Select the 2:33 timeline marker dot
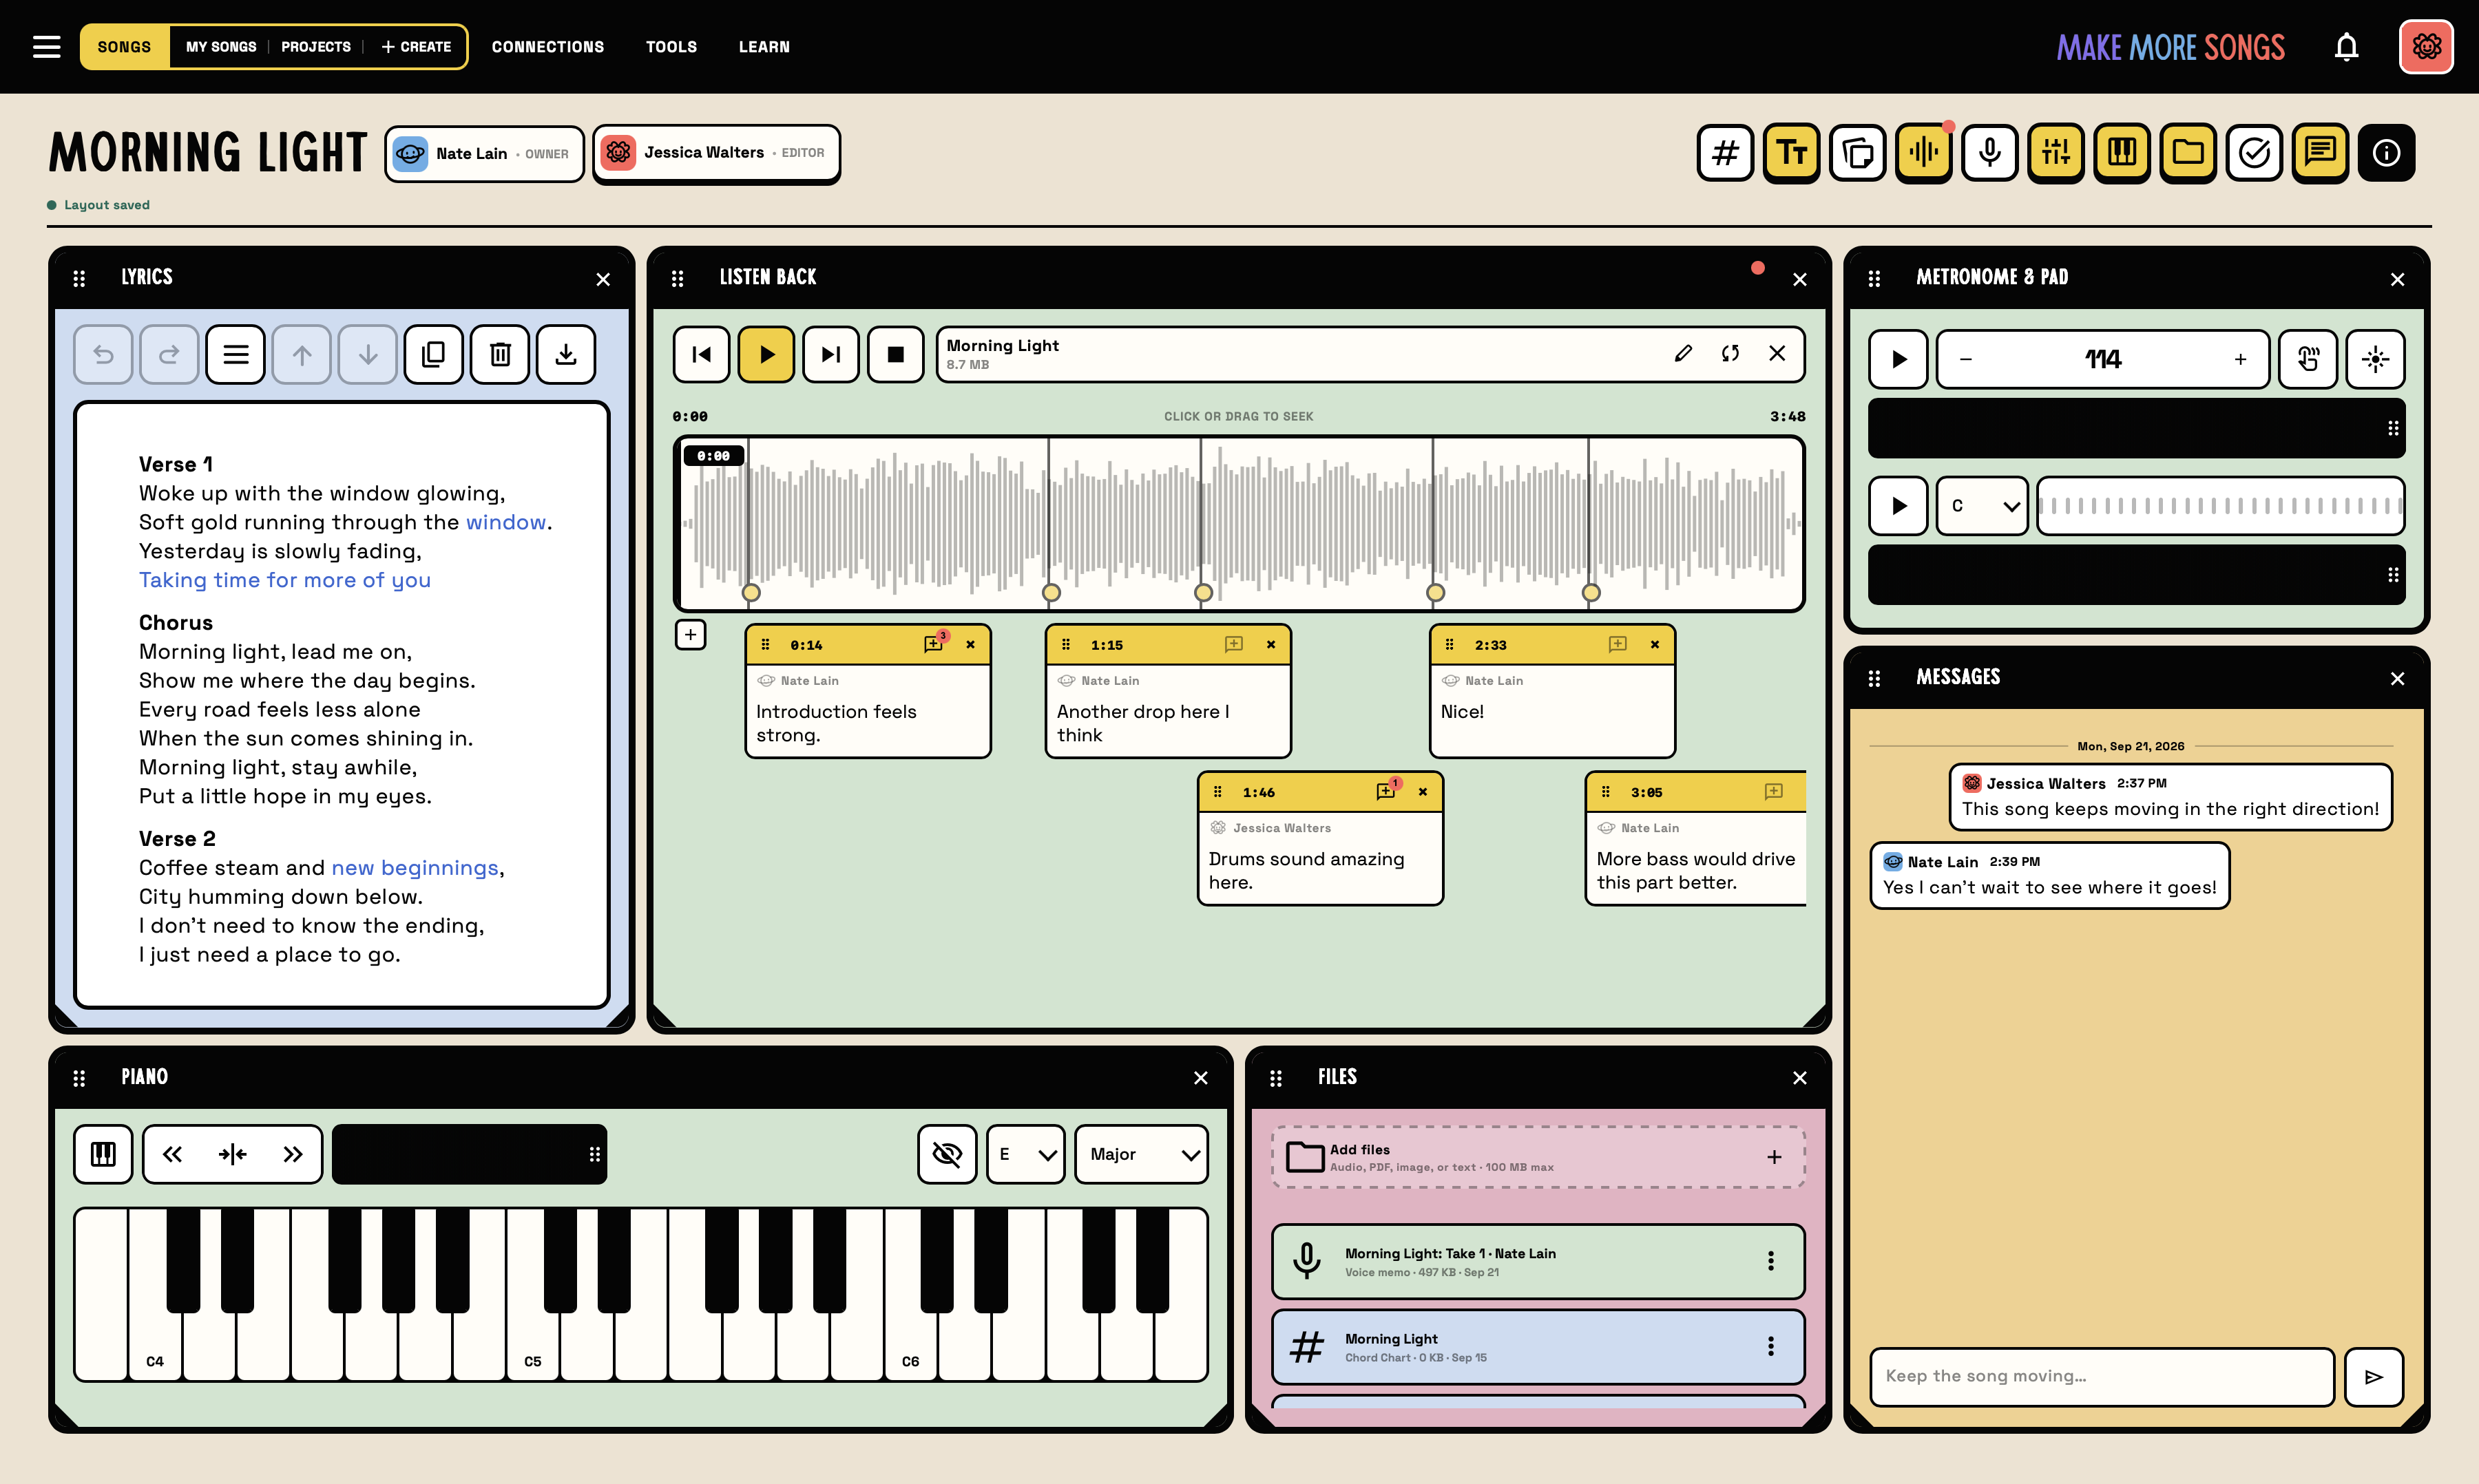This screenshot has width=2479, height=1484. 1436,592
